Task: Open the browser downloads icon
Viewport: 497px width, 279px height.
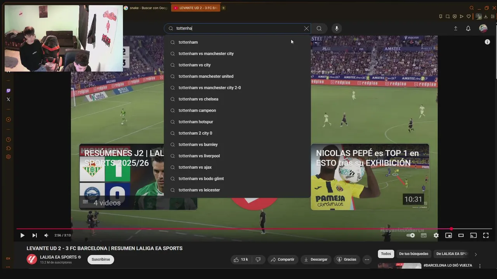Action: pyautogui.click(x=486, y=16)
